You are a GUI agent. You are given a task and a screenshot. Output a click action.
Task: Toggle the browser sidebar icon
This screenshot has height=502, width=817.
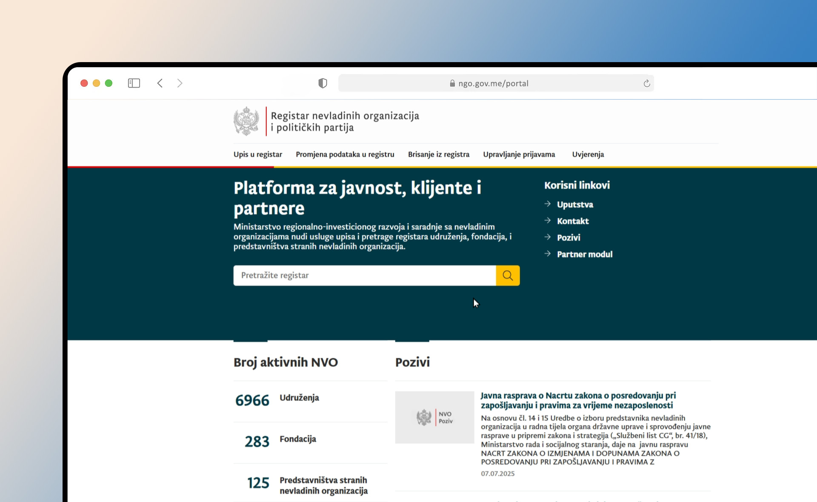[134, 83]
